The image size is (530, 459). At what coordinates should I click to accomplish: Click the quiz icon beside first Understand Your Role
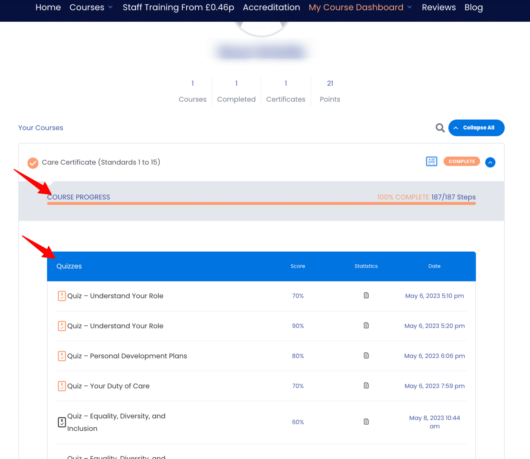pos(62,296)
